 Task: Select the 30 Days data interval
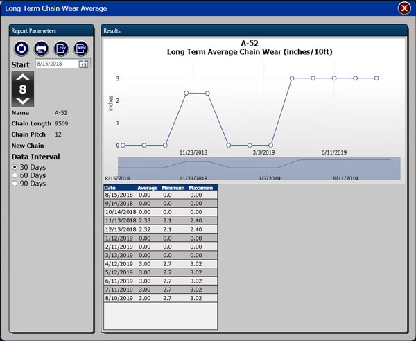coord(15,167)
